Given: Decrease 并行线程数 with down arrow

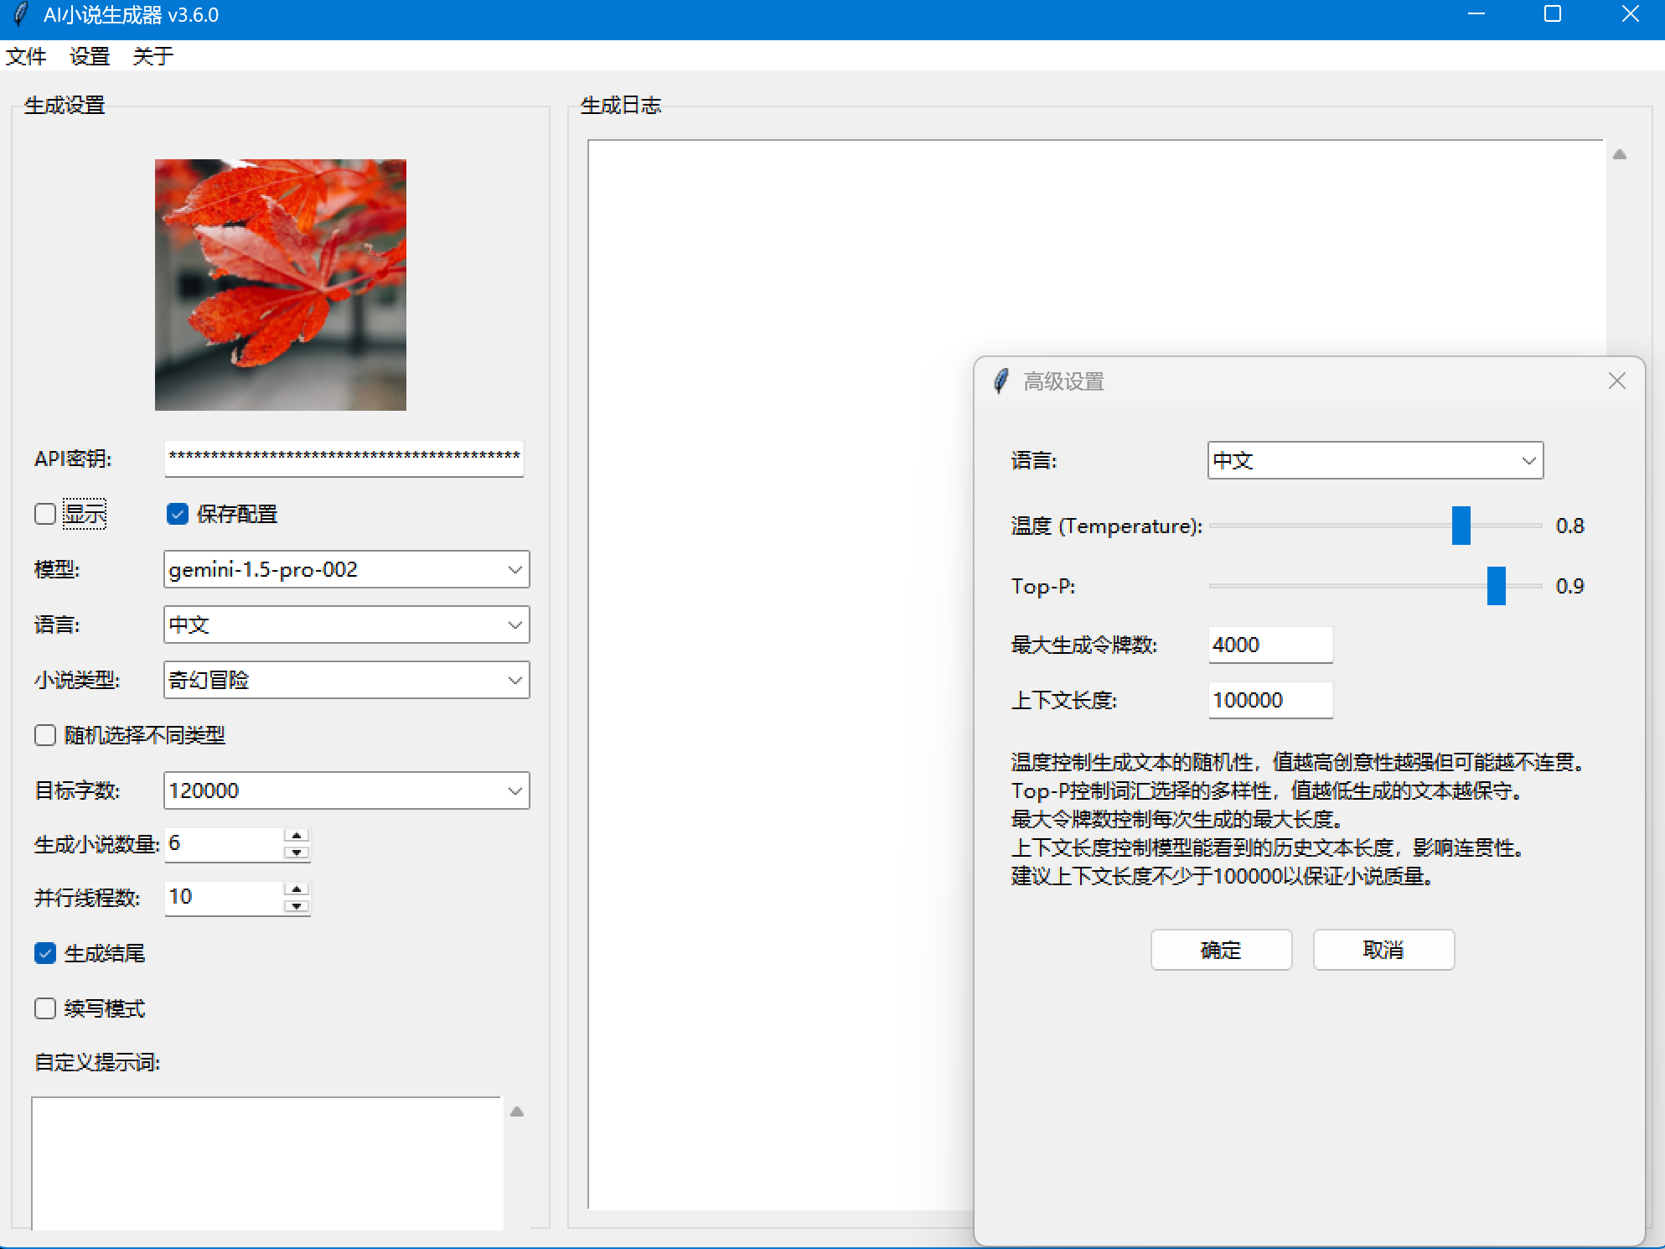Looking at the screenshot, I should pyautogui.click(x=297, y=906).
